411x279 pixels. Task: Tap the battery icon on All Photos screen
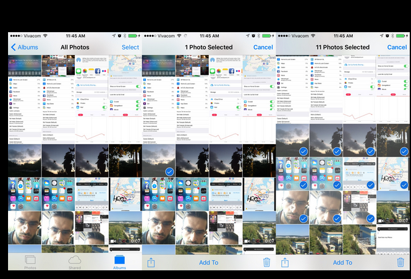point(133,36)
